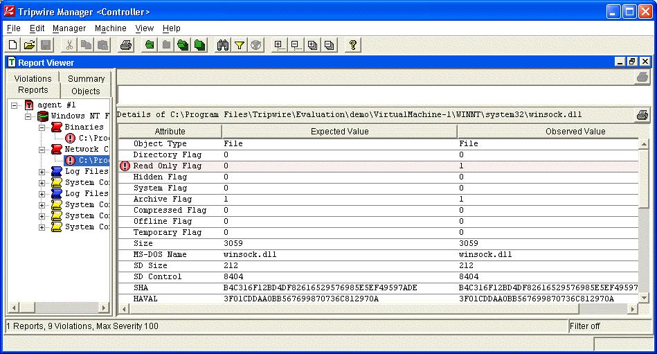657x354 pixels.
Task: Click the stacked green folders with arrow icon
Action: (x=183, y=45)
